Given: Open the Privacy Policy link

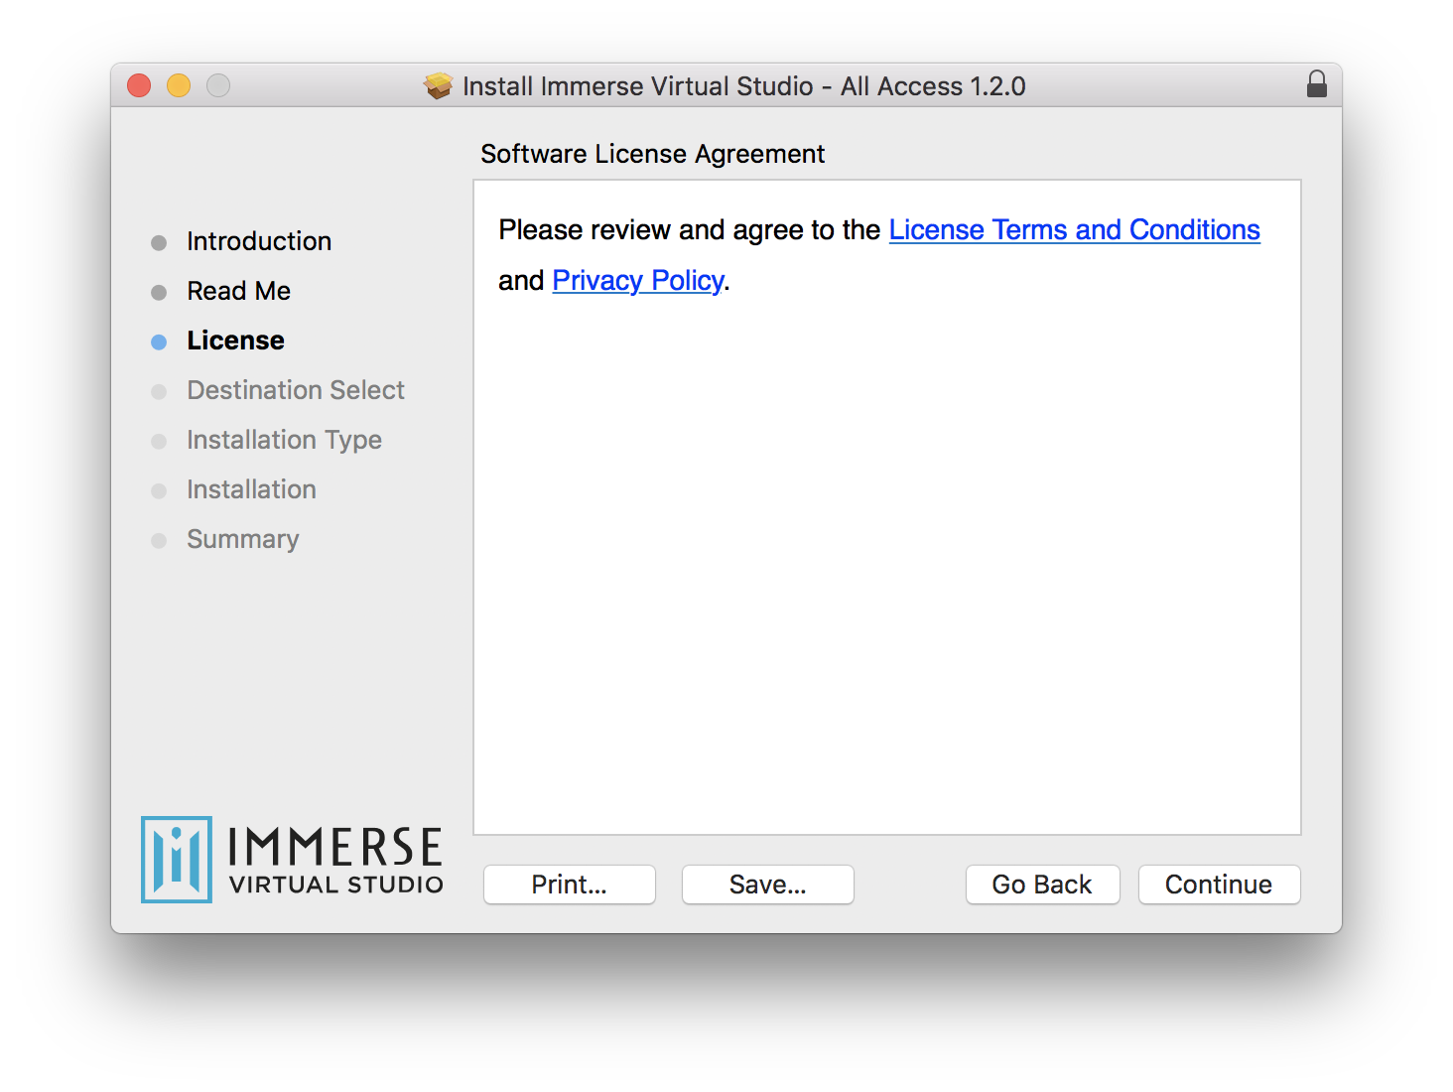Looking at the screenshot, I should pyautogui.click(x=637, y=281).
